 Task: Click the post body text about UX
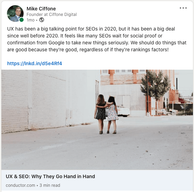click(x=97, y=39)
